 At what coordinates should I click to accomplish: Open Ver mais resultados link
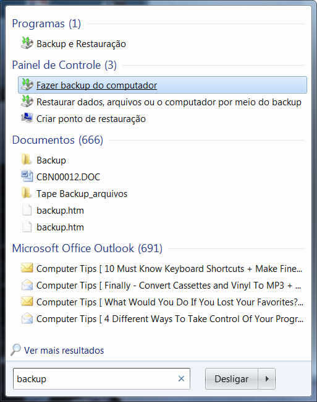click(64, 350)
